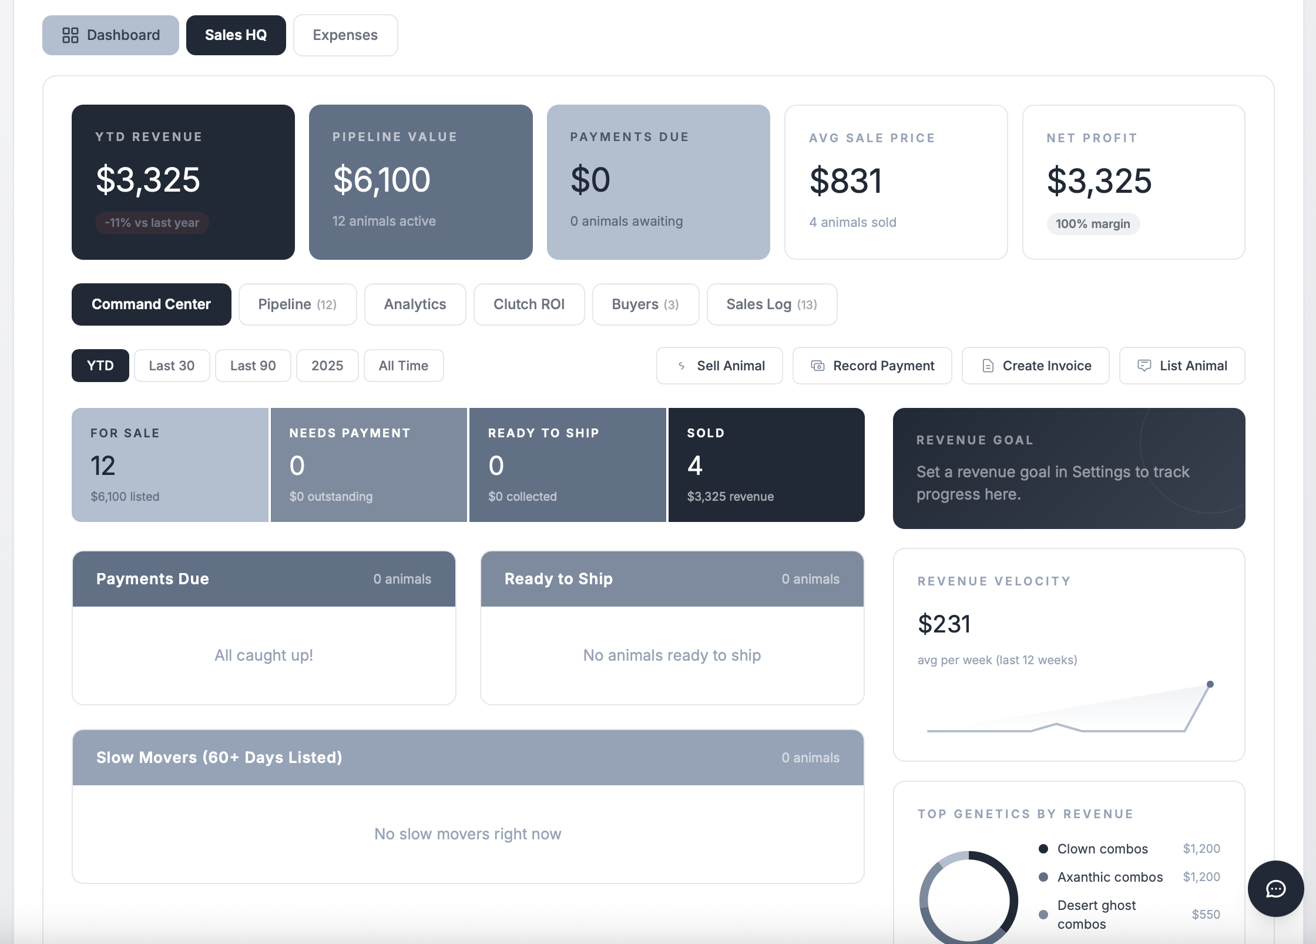Click the 100% margin badge
1316x944 pixels.
tap(1093, 224)
